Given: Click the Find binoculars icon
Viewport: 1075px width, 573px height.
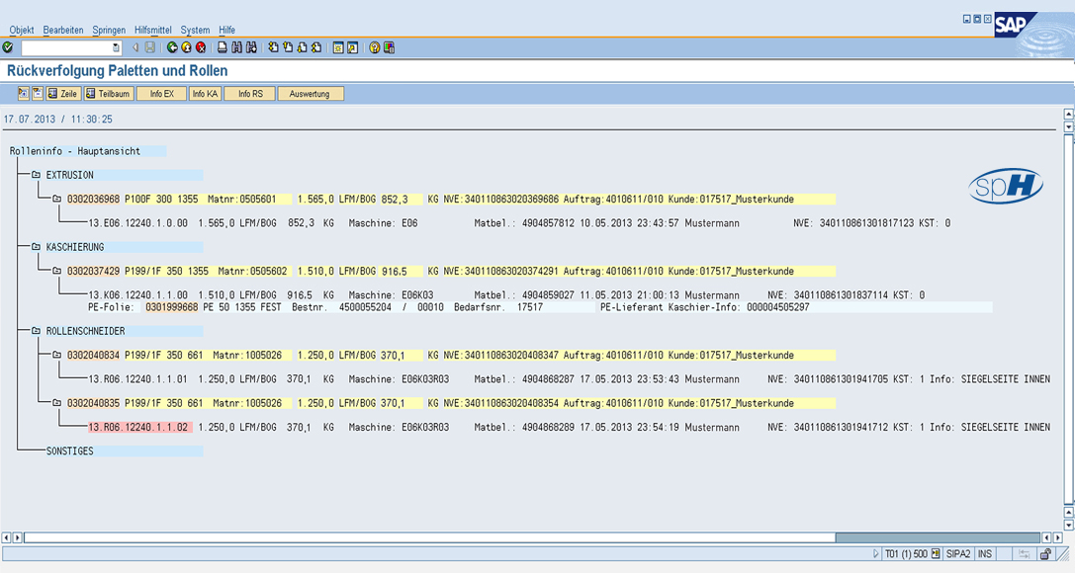Looking at the screenshot, I should 237,47.
